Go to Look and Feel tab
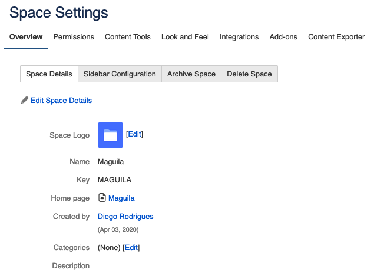Screen dimensions: 374x273 coord(185,37)
